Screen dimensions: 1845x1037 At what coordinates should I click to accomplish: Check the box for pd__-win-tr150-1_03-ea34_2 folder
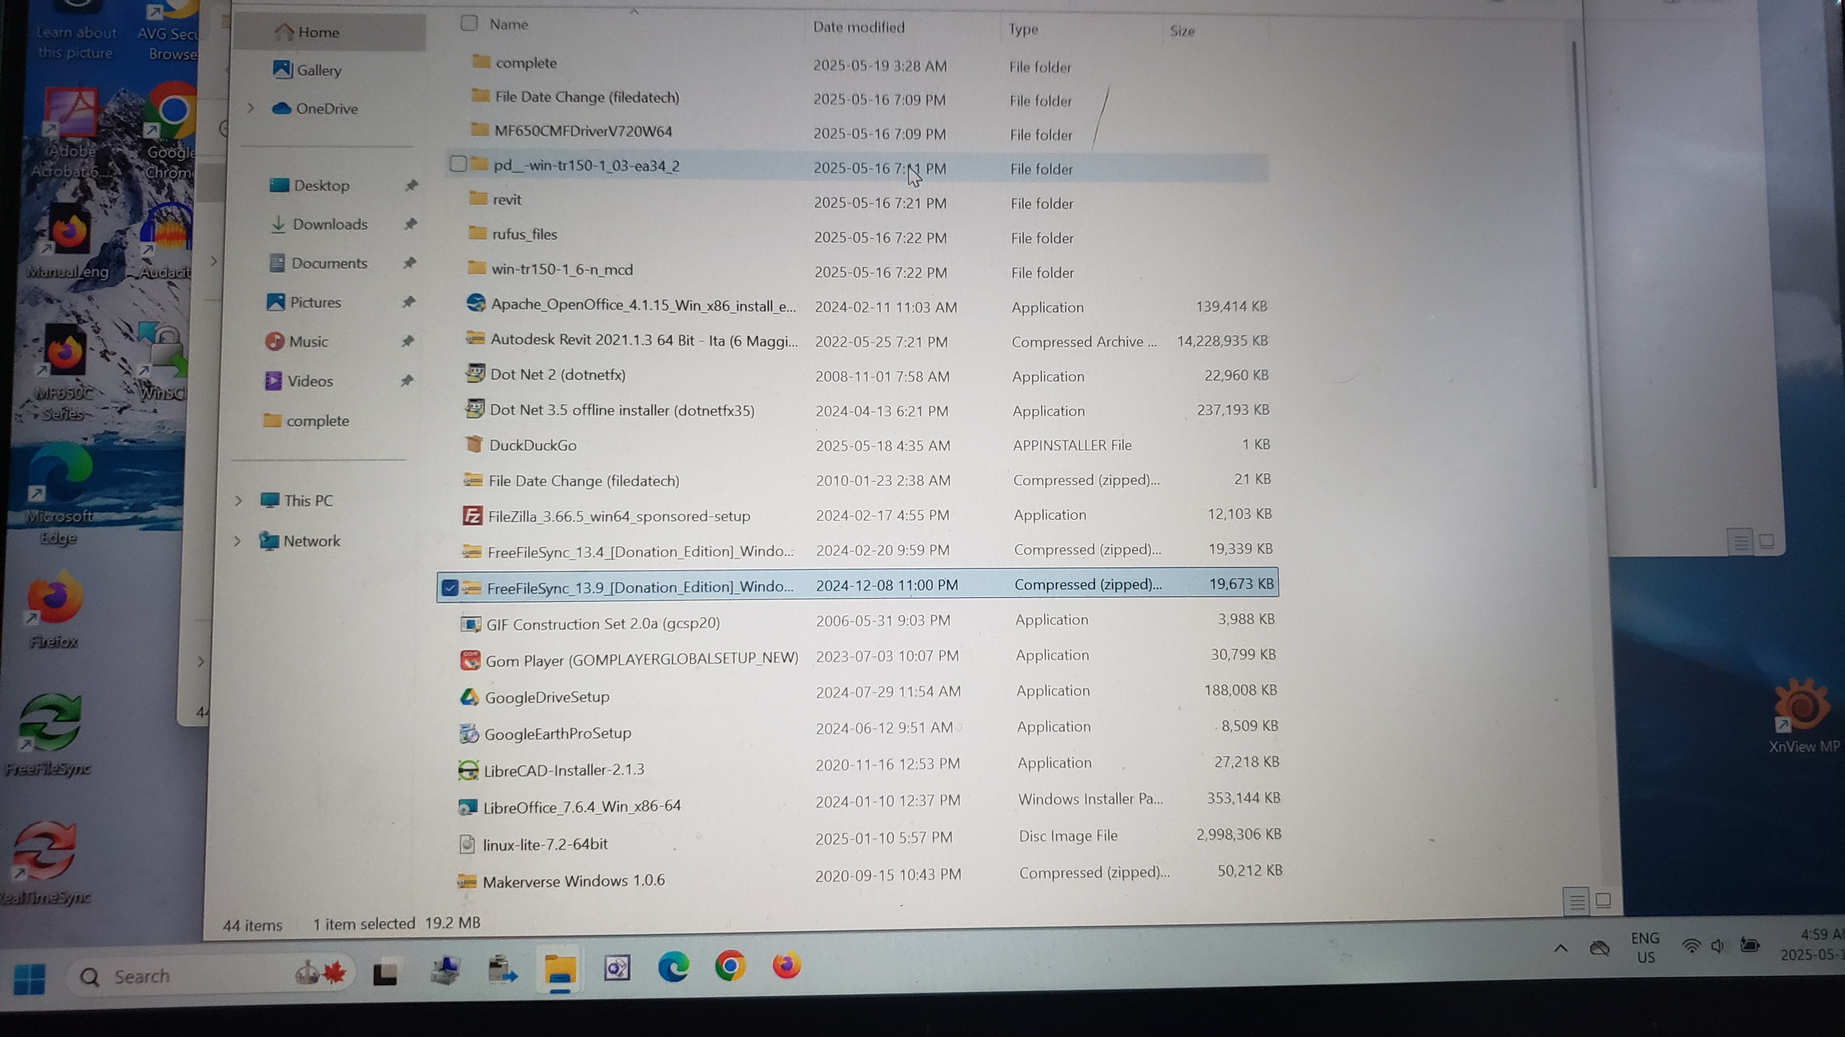[x=459, y=165]
